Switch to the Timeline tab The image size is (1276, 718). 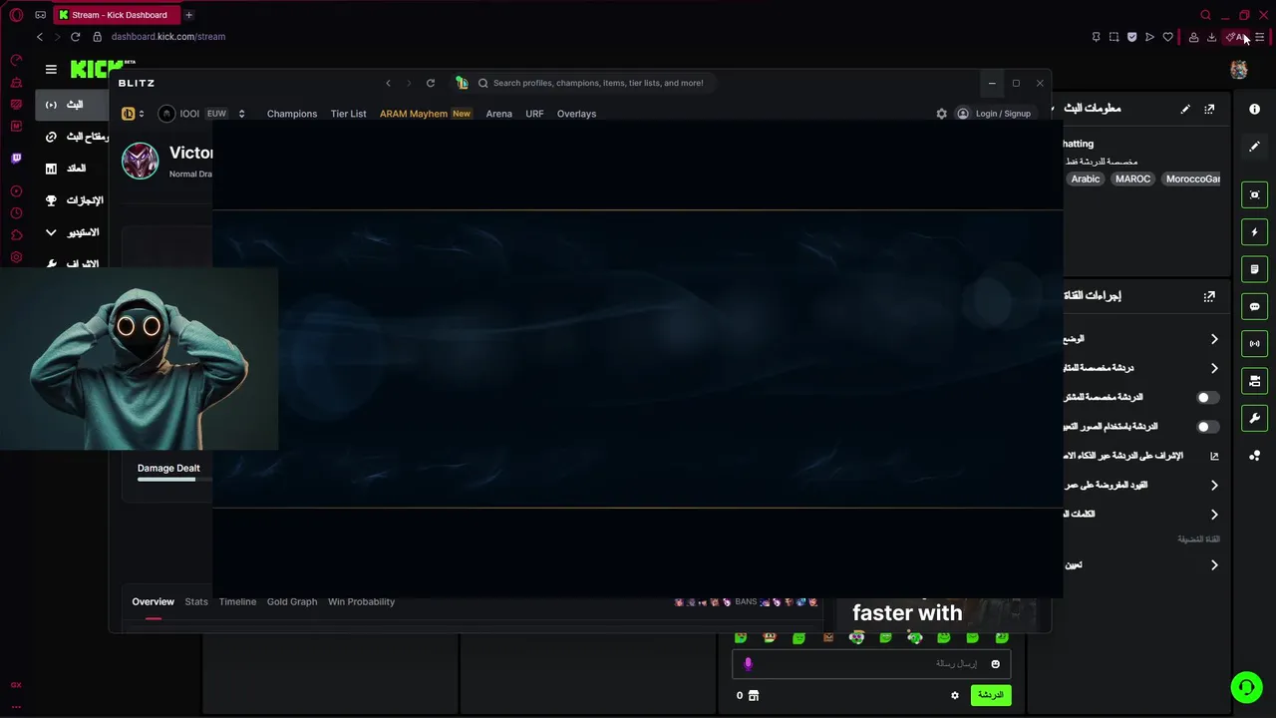237,602
